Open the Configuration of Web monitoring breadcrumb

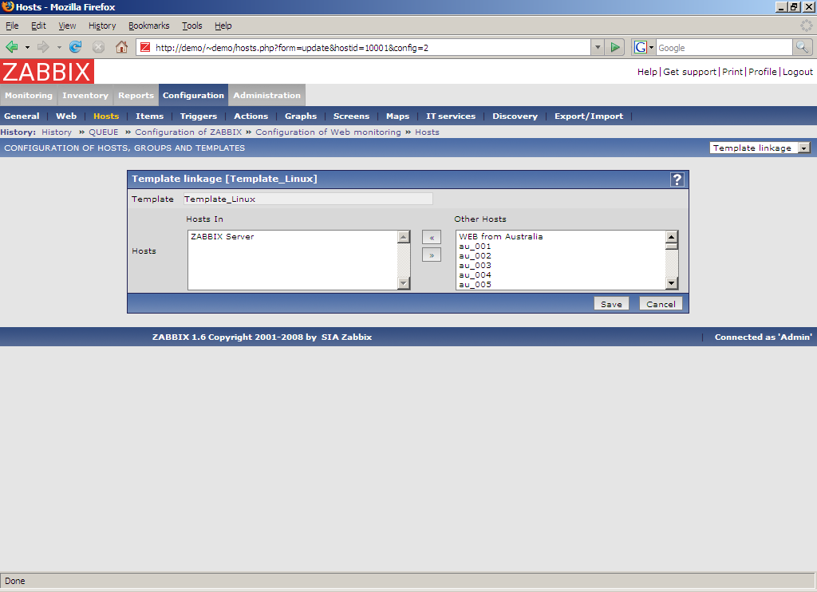pyautogui.click(x=328, y=132)
